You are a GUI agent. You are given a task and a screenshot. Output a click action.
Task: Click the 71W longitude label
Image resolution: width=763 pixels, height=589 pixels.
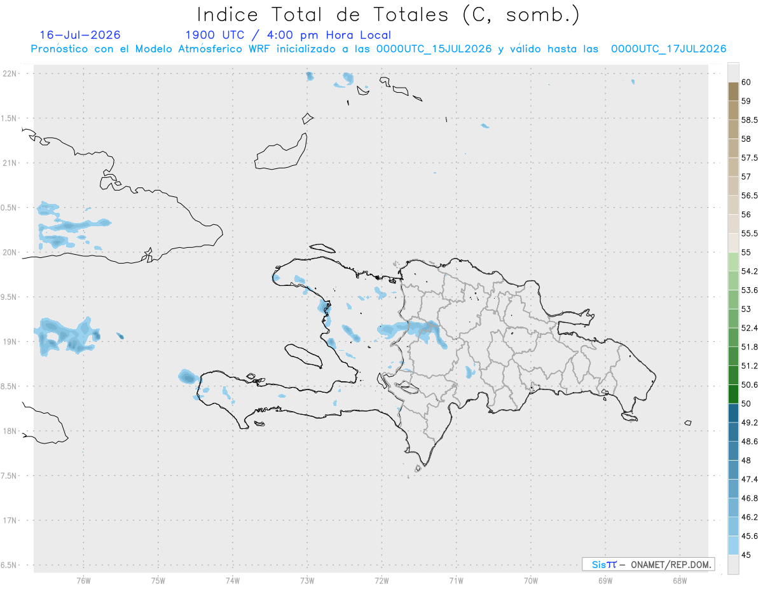(x=456, y=580)
